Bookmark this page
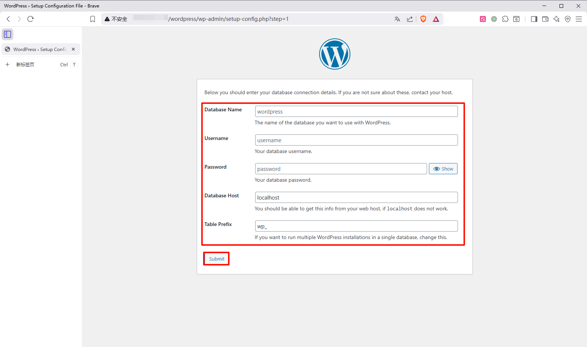Image resolution: width=587 pixels, height=347 pixels. point(93,19)
